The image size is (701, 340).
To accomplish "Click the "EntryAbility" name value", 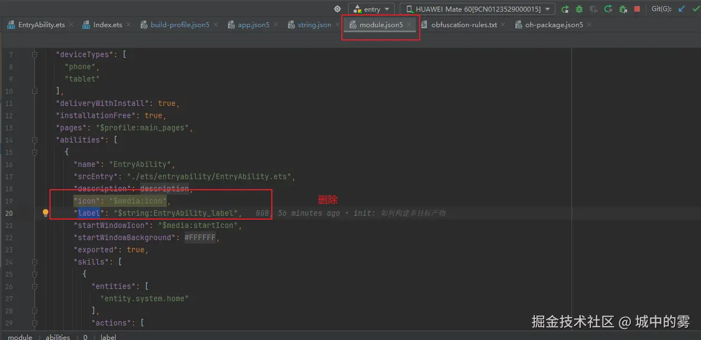I will click(x=140, y=164).
